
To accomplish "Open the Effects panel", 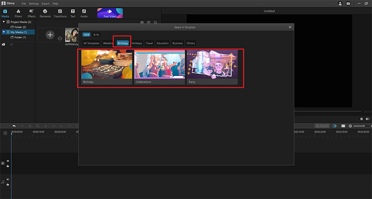I will click(x=31, y=13).
